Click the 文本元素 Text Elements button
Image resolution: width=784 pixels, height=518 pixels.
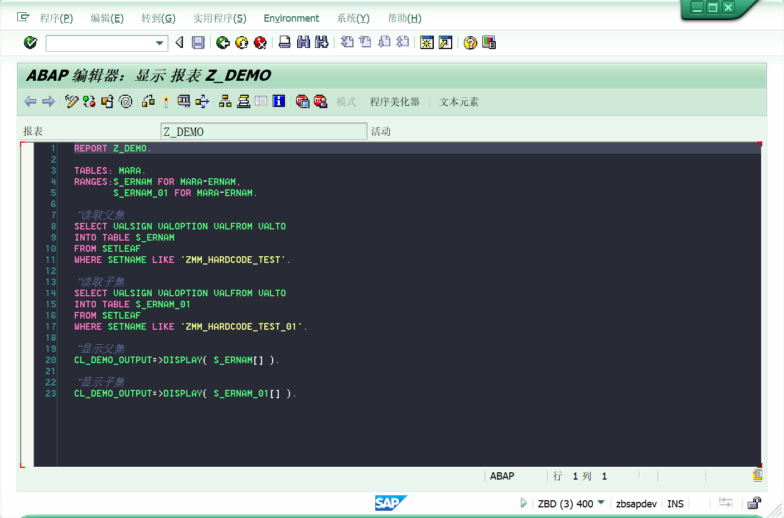click(458, 102)
